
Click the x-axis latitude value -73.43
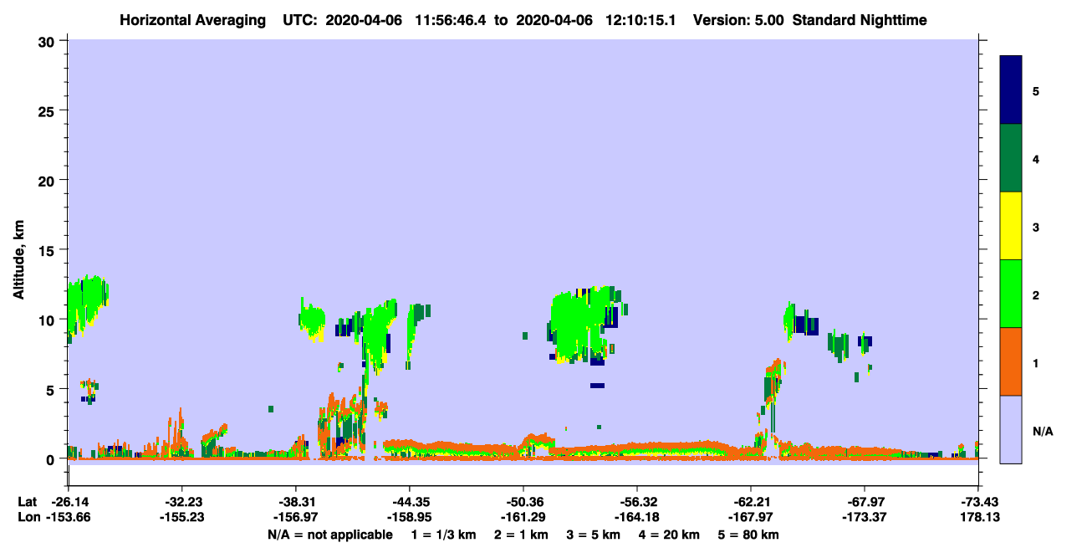(977, 502)
